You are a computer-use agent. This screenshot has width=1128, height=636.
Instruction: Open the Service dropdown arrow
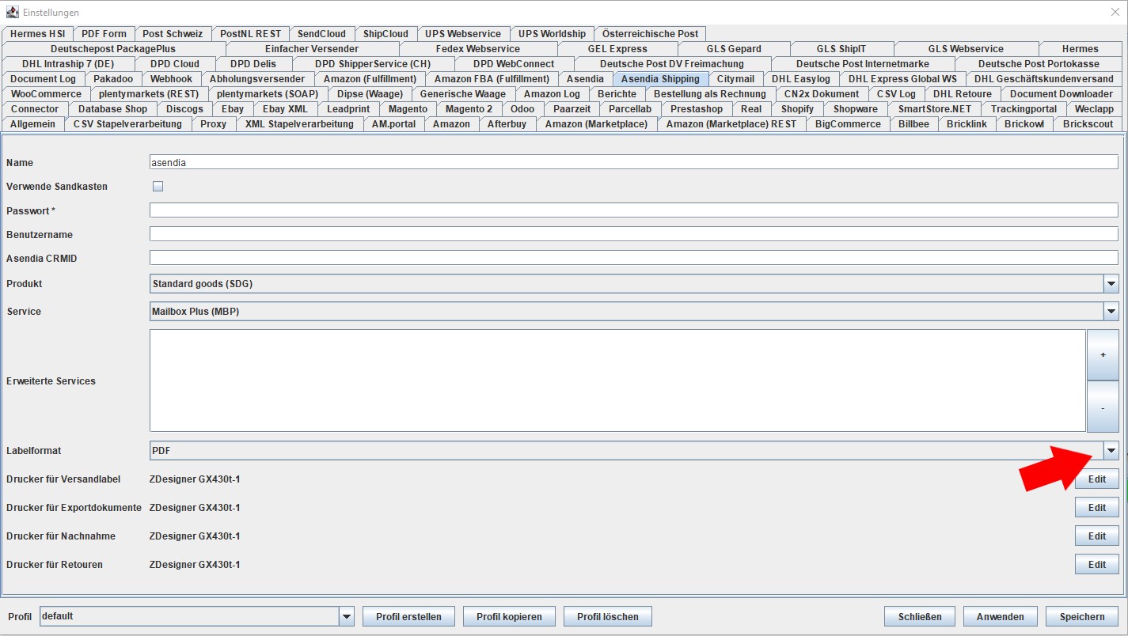pos(1111,312)
